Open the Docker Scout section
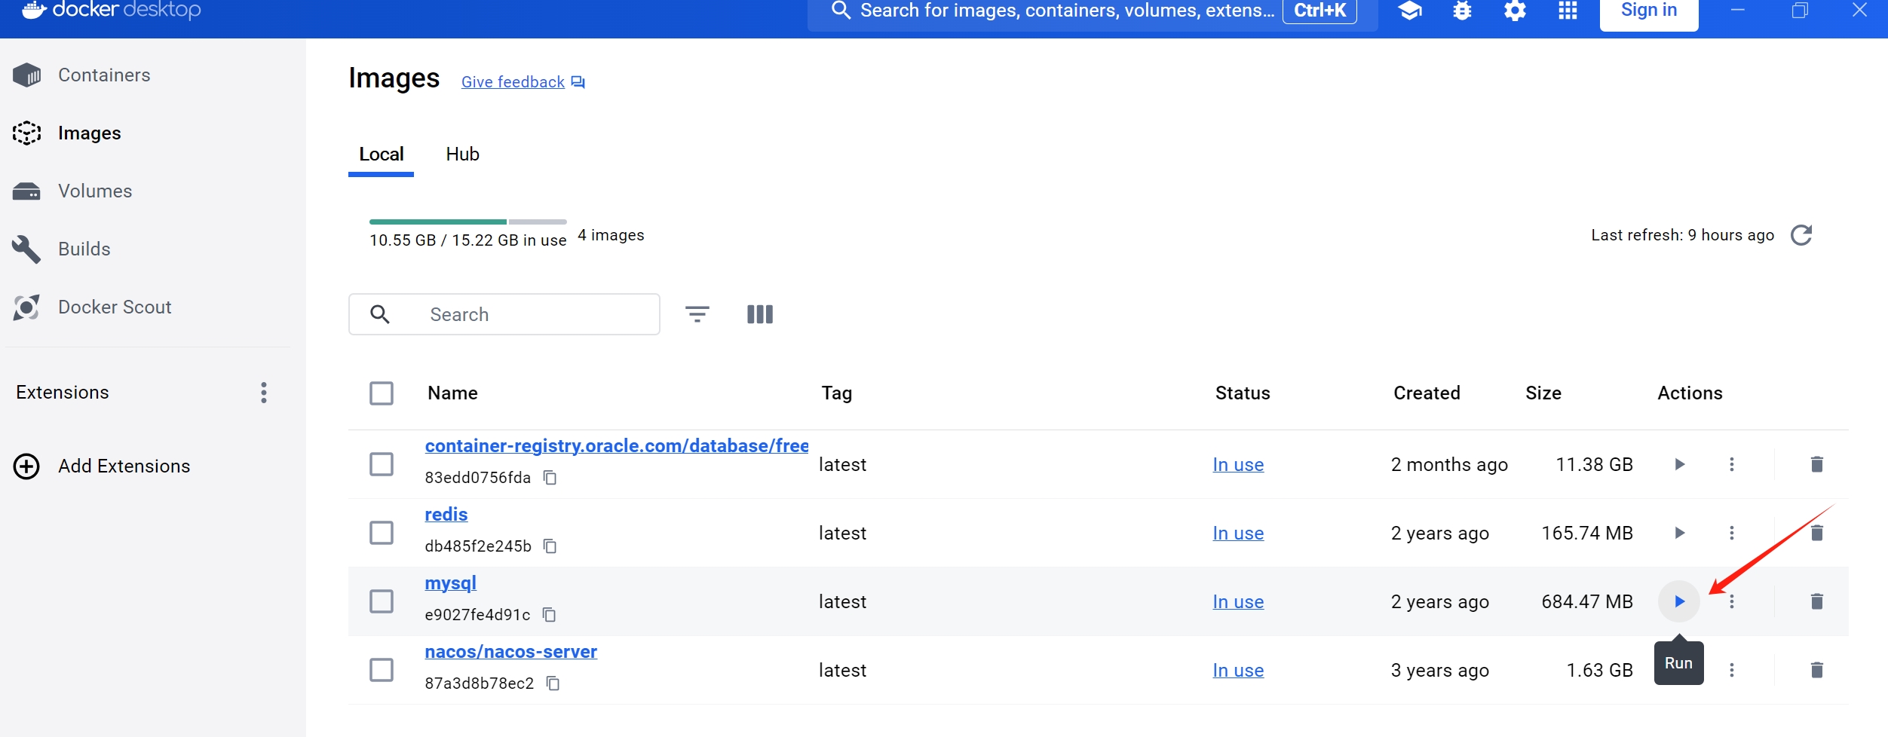This screenshot has width=1888, height=737. click(x=114, y=307)
